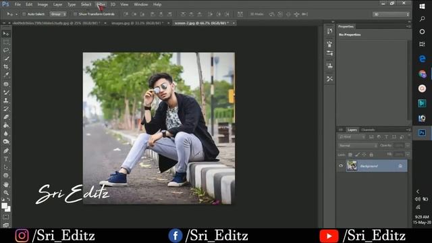432x243 pixels.
Task: Open the layer Kind filter dropdown
Action: [x=352, y=137]
